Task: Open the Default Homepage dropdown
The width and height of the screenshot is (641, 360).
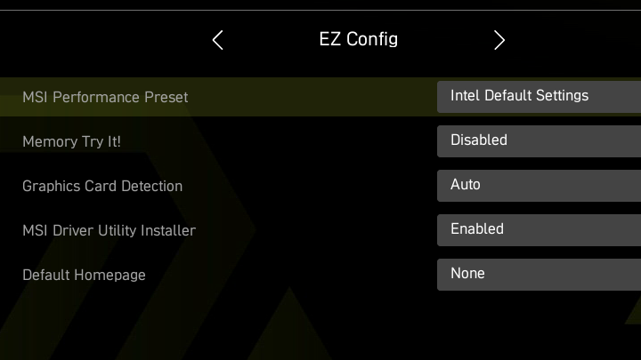Action: 539,274
